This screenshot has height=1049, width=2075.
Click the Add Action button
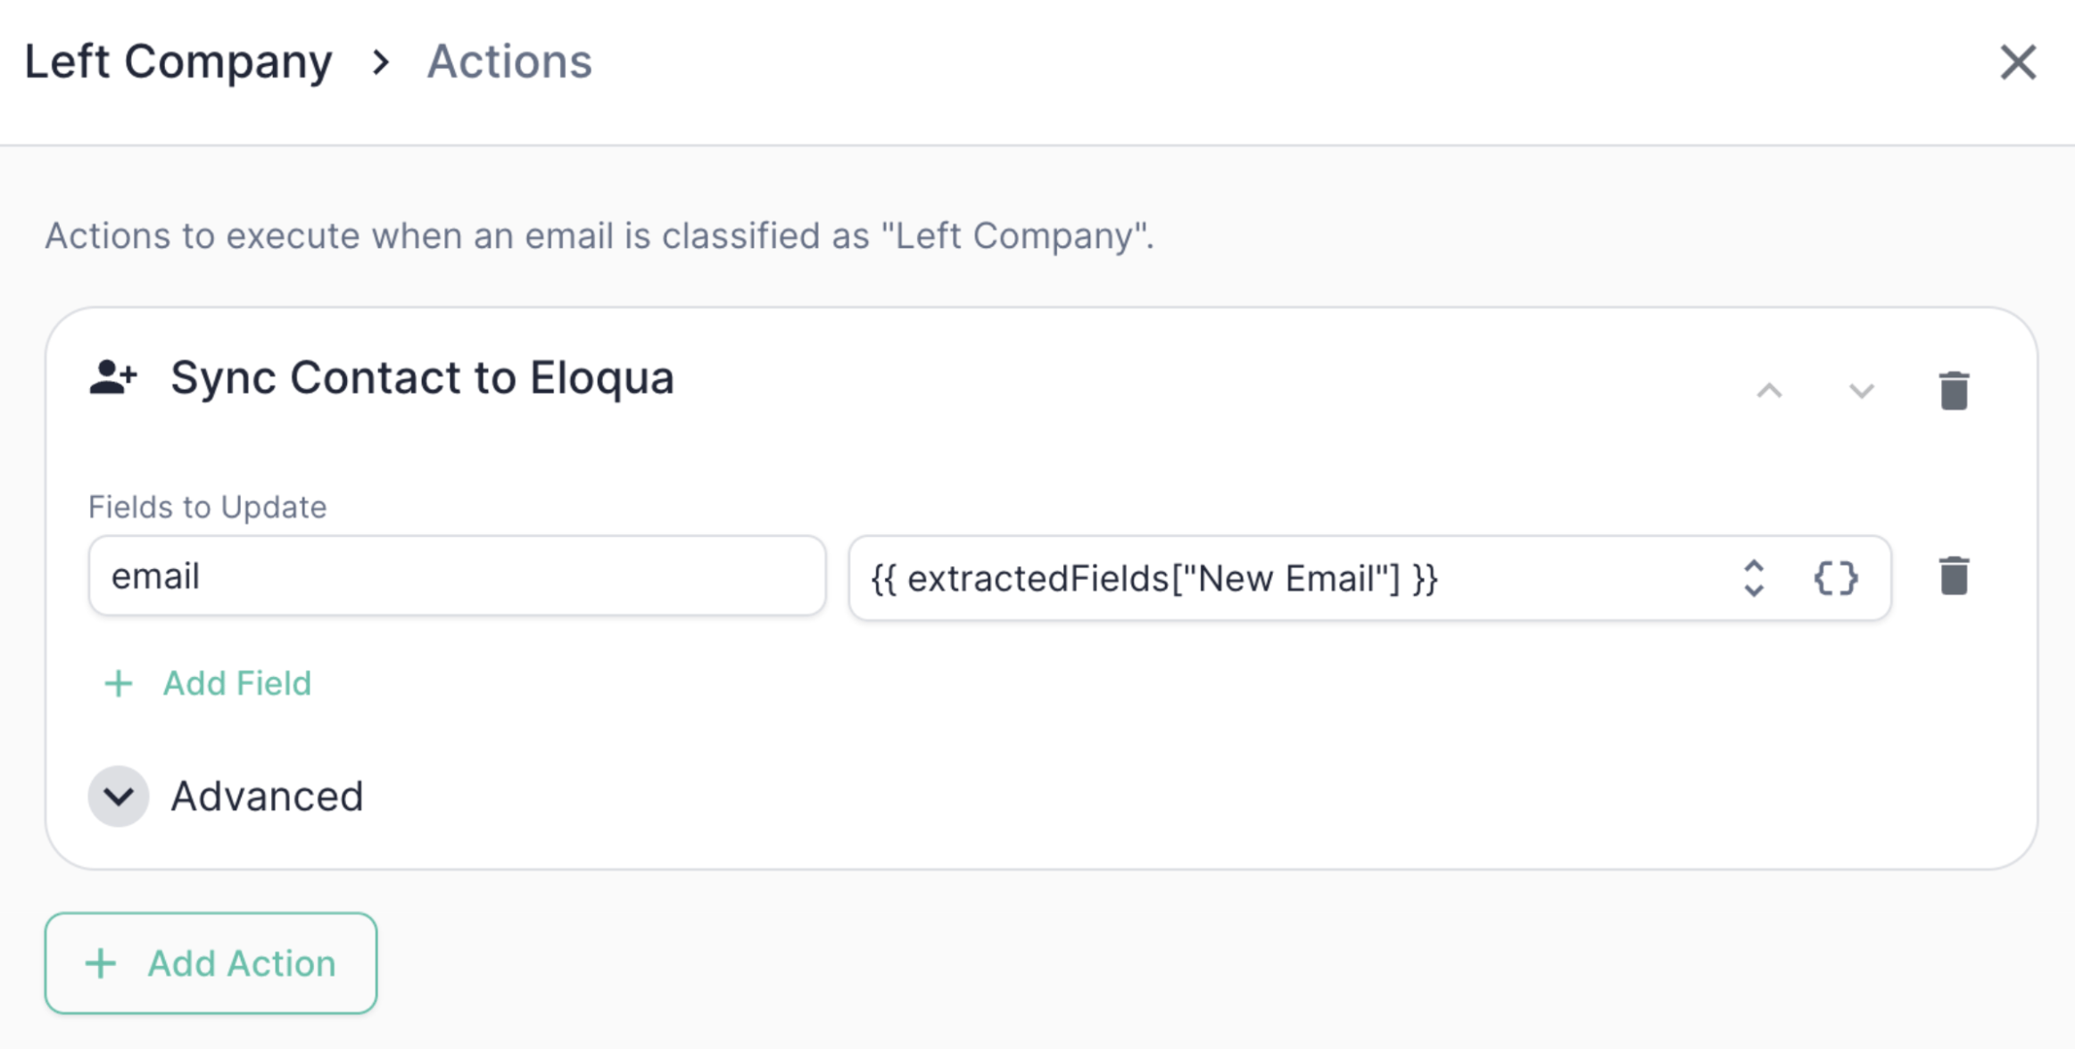[x=211, y=963]
